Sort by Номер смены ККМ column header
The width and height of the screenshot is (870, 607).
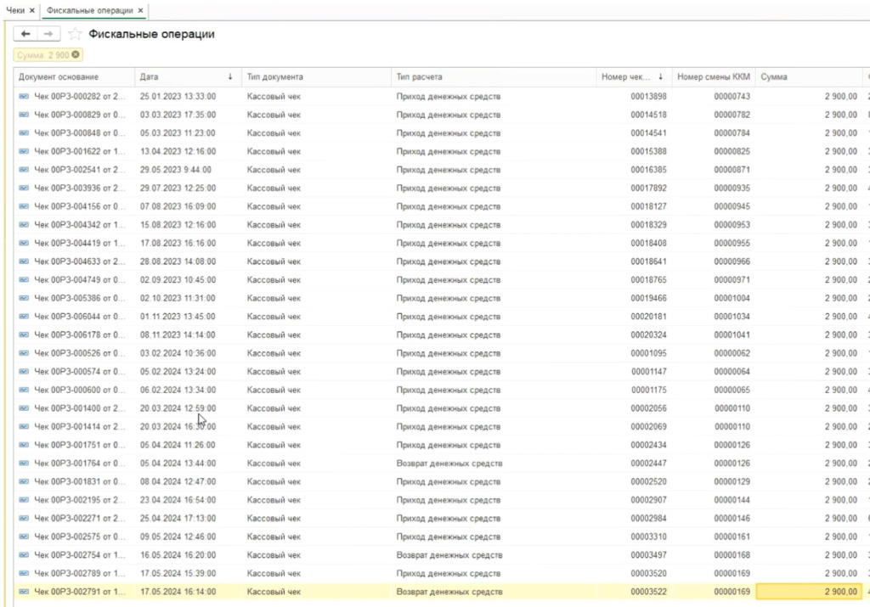pos(714,77)
